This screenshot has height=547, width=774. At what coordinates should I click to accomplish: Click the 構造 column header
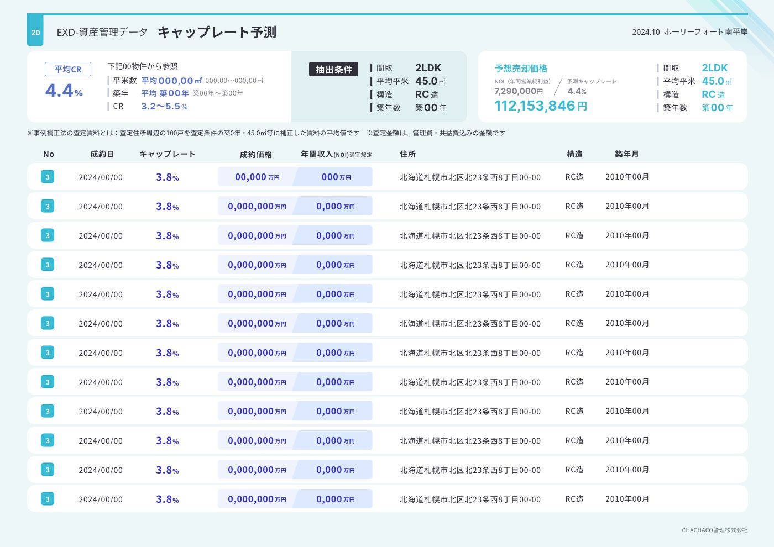coord(574,154)
